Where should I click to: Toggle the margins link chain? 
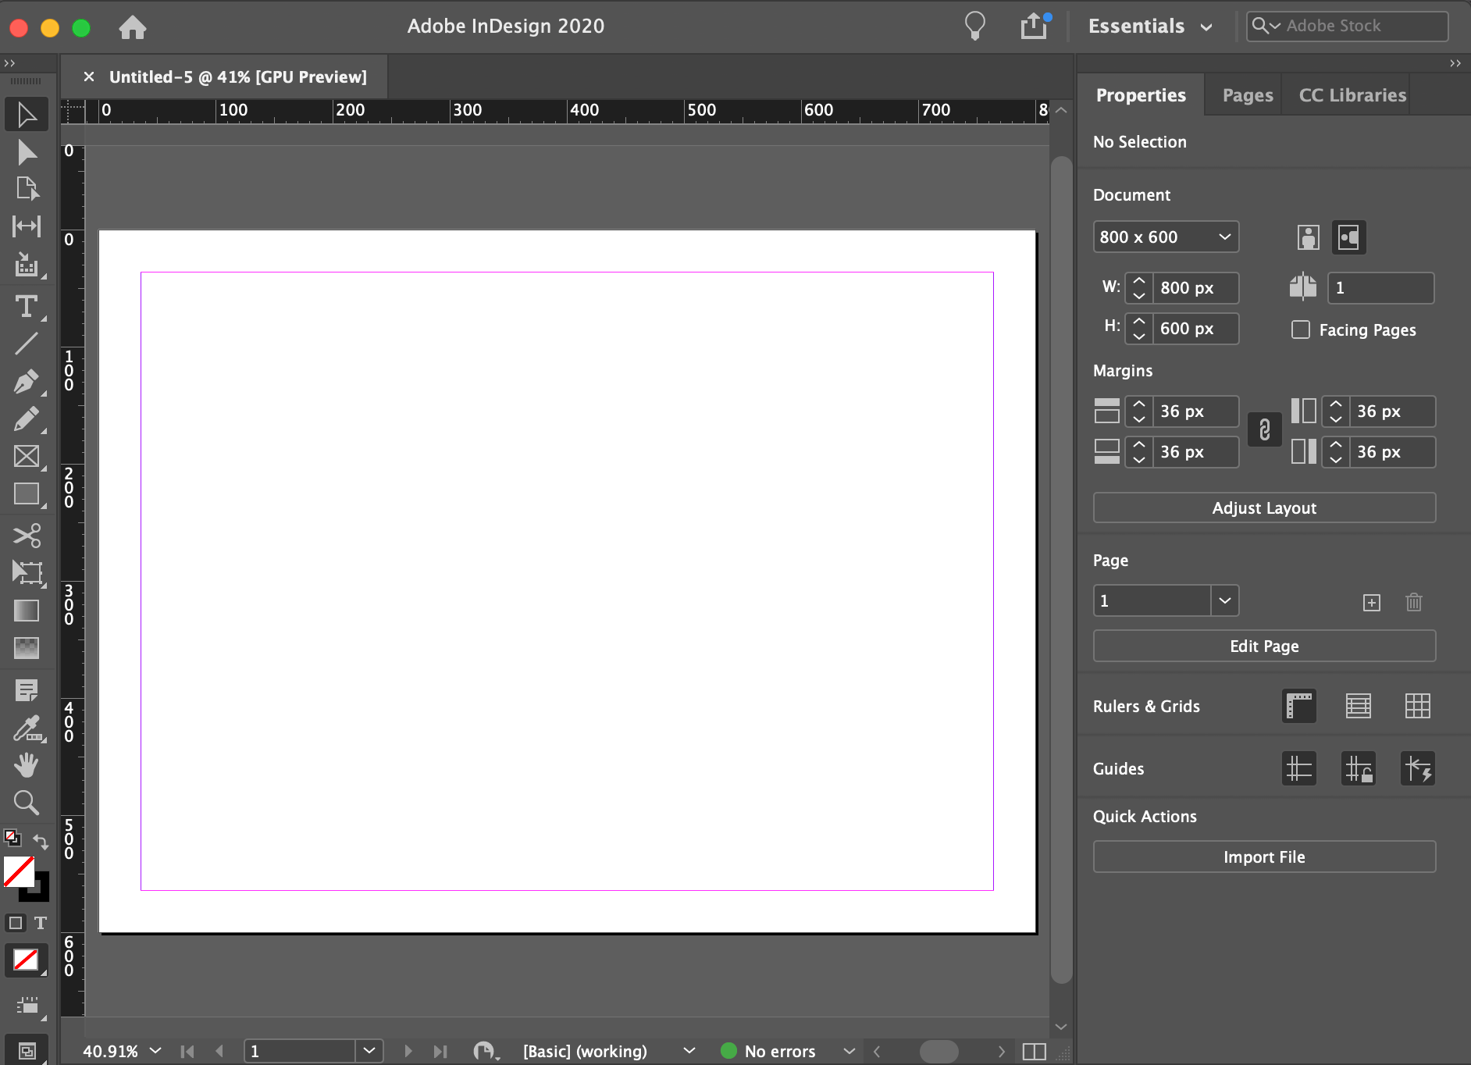point(1265,430)
